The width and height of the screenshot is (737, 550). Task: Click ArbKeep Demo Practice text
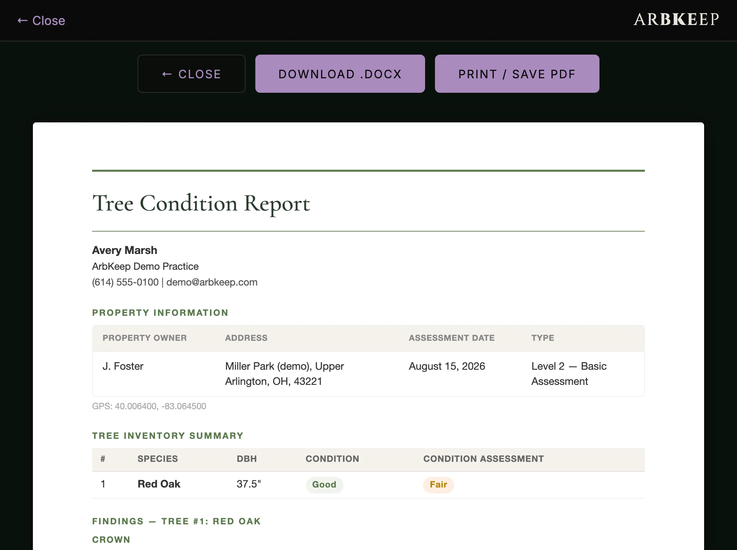point(145,266)
